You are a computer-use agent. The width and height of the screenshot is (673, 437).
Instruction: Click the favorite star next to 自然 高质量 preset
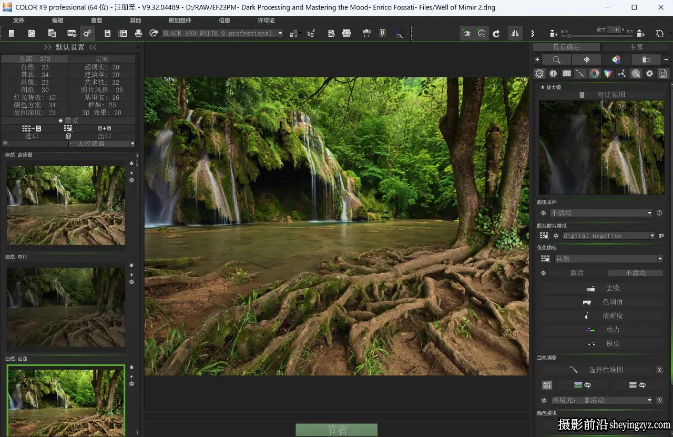click(131, 163)
